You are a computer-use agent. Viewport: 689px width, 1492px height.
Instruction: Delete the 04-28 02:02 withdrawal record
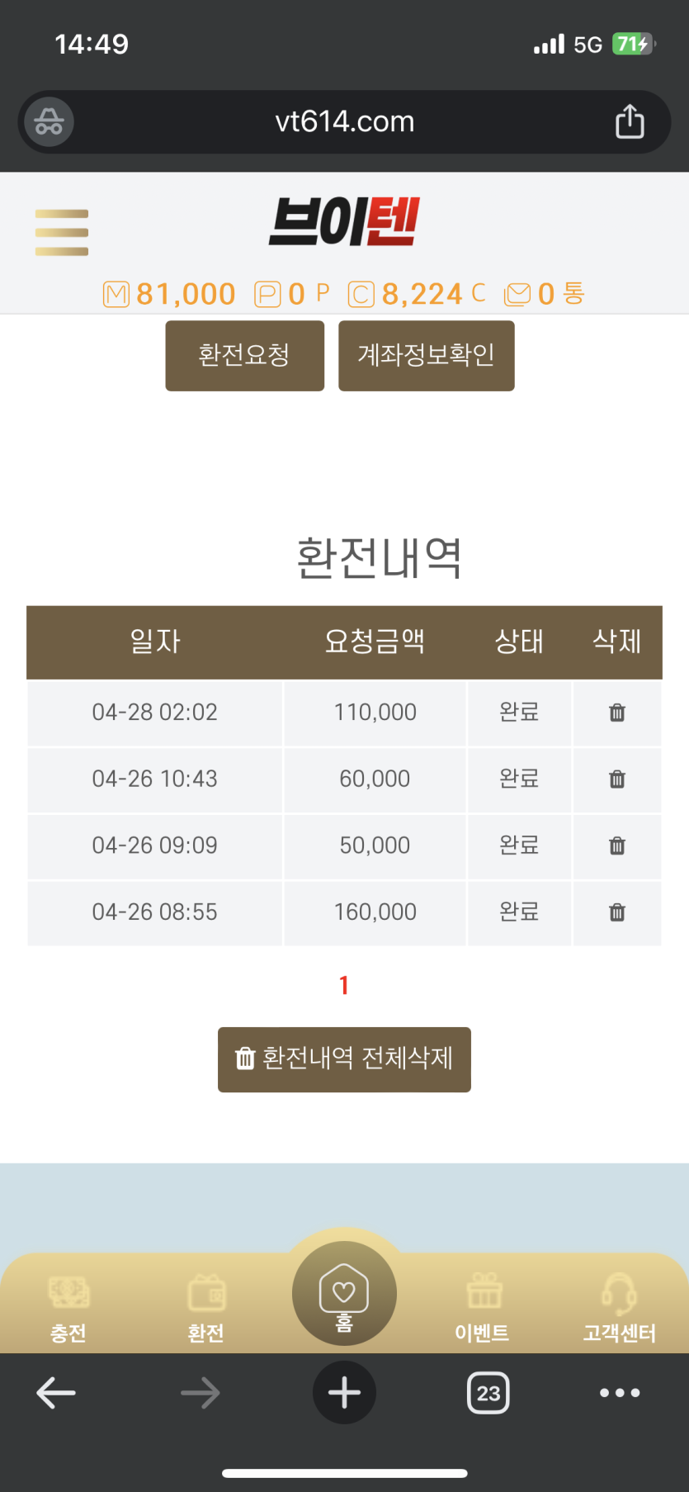(616, 713)
